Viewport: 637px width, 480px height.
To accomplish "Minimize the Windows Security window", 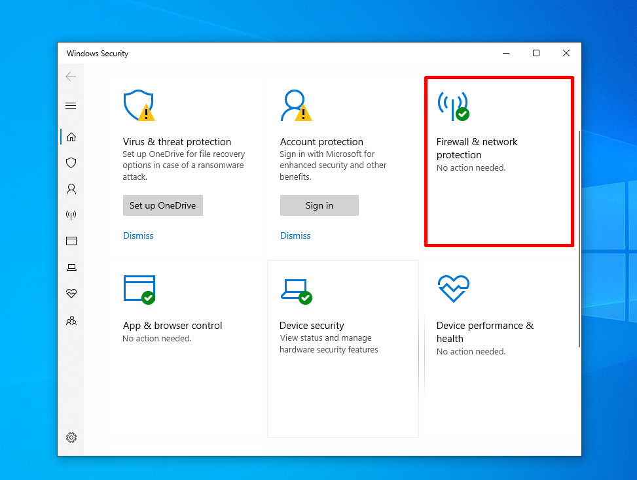I will (506, 53).
